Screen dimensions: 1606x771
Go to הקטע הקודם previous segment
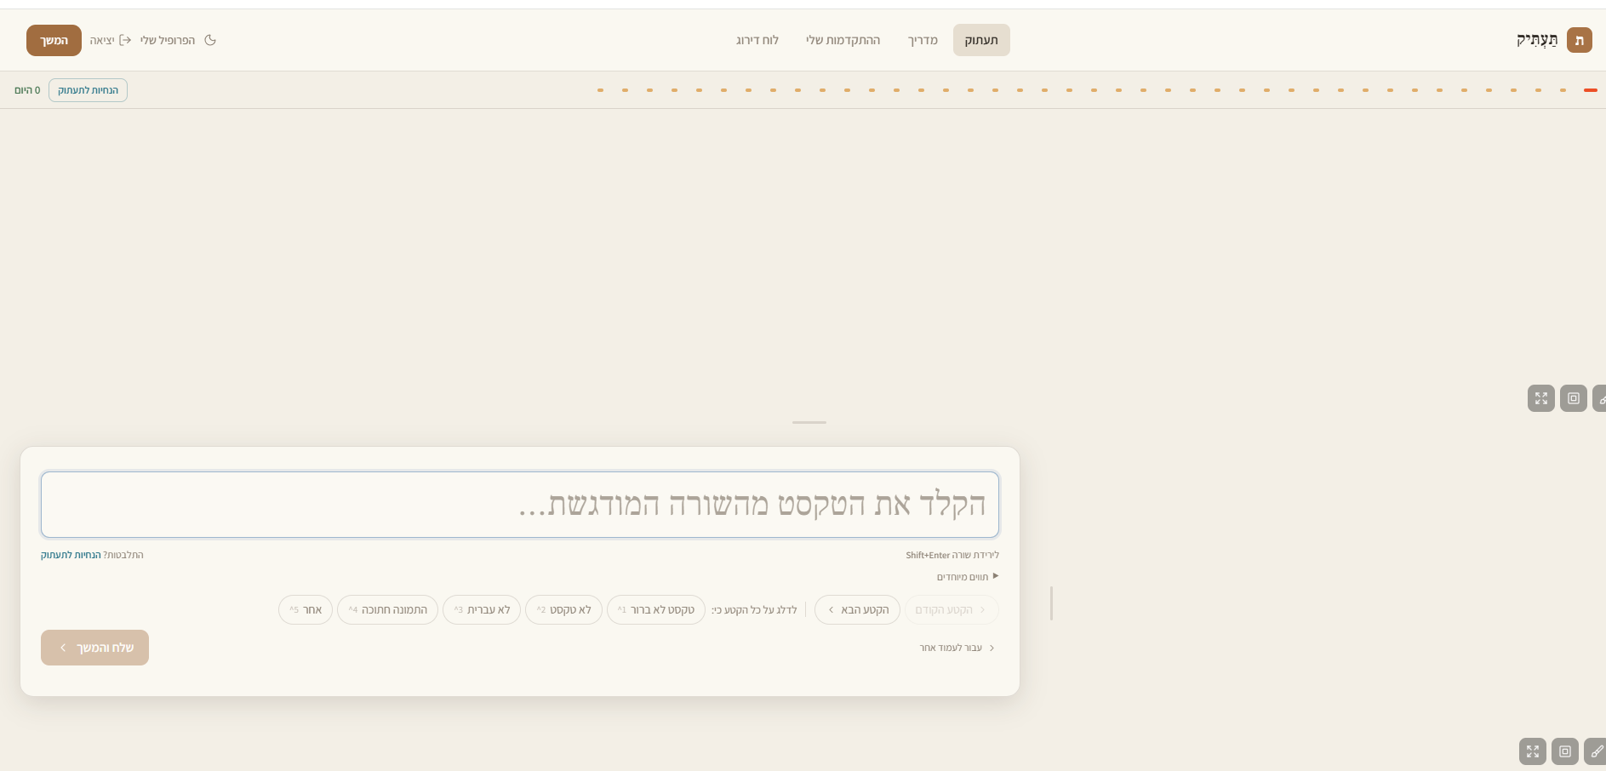(x=952, y=609)
